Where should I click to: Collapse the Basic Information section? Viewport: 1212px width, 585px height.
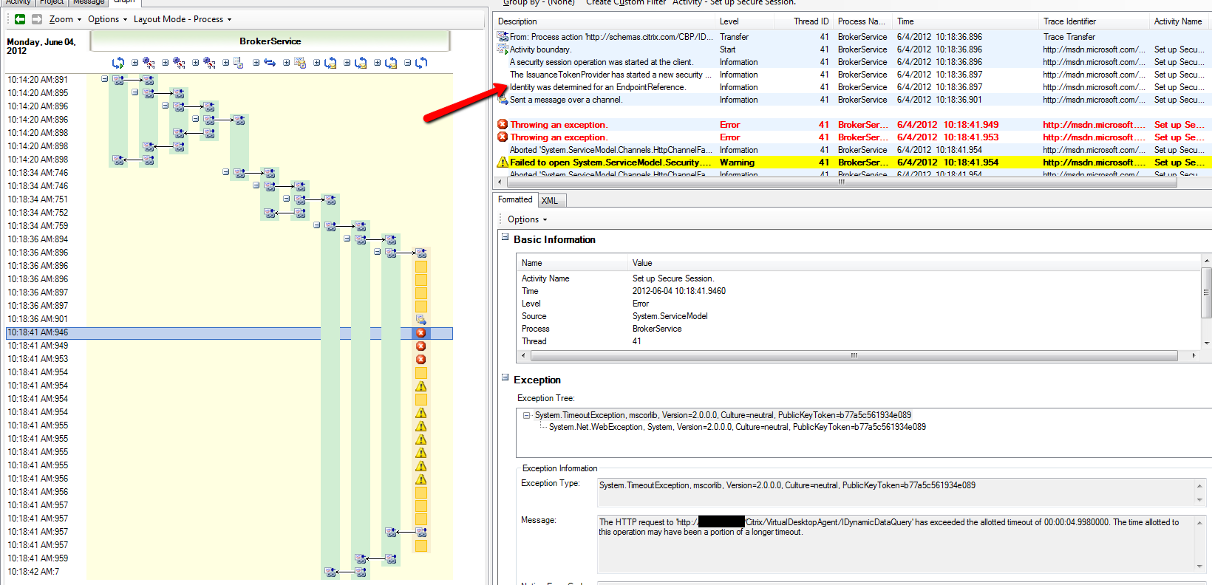[x=505, y=238]
